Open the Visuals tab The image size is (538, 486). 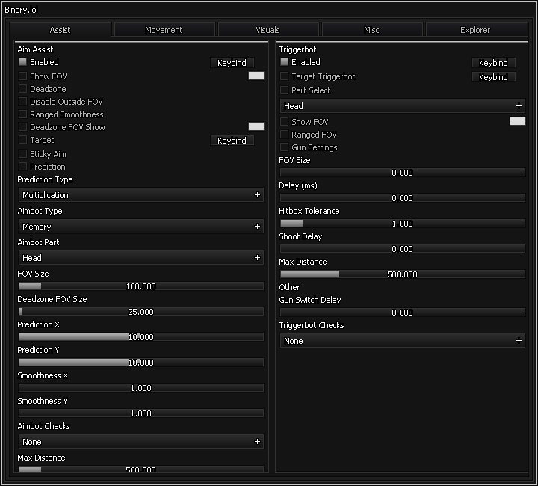[268, 30]
